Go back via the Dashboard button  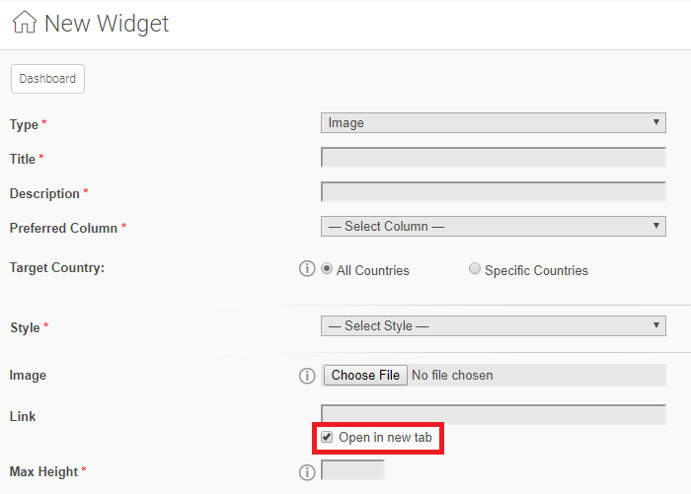47,79
